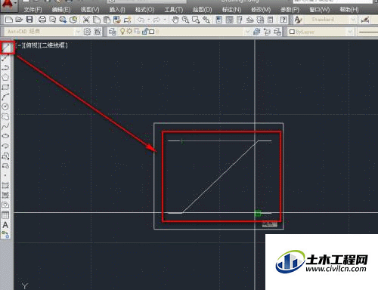Open the 绘图(D) menu
378x290 pixels.
(202, 10)
